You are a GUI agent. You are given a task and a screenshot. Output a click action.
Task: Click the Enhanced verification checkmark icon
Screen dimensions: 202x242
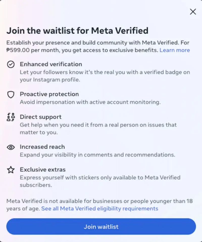tap(11, 64)
